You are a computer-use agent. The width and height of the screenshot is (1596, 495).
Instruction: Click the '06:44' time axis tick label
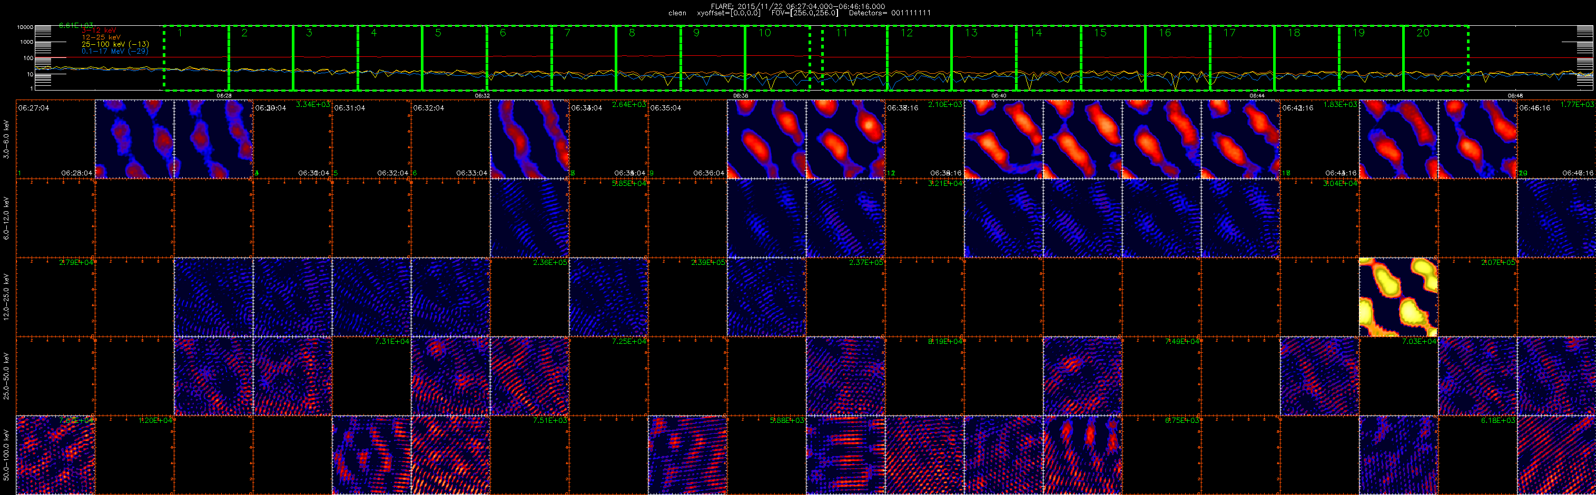(x=1257, y=96)
